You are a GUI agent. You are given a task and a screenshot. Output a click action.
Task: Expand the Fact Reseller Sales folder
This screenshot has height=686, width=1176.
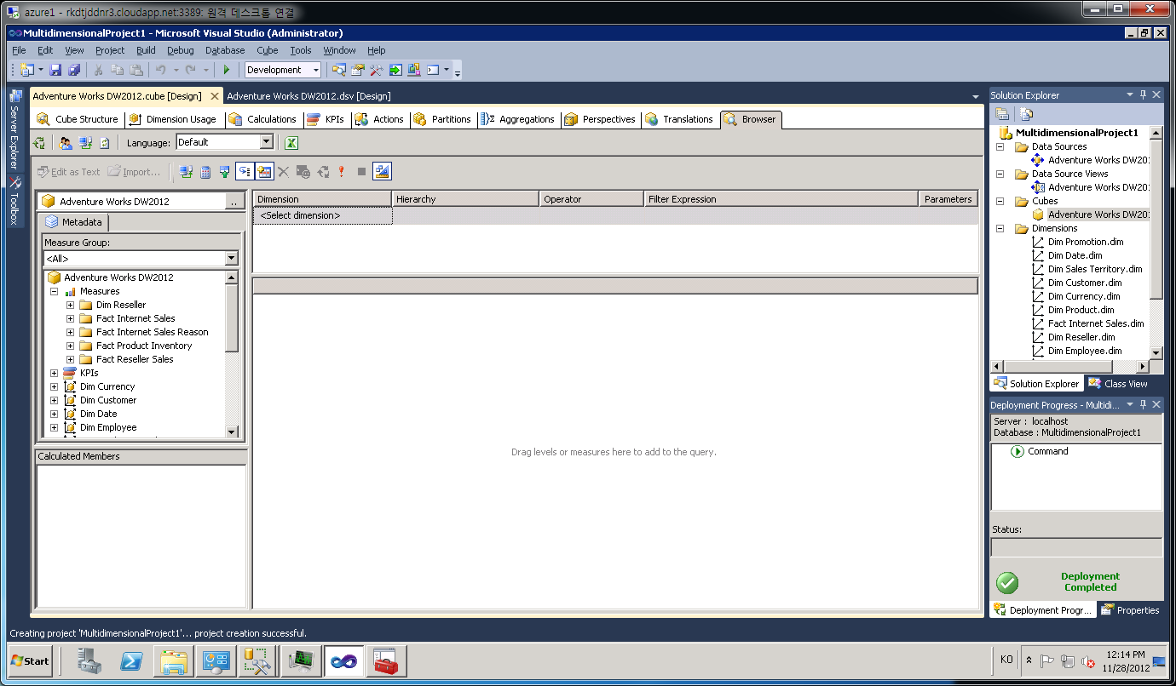click(x=70, y=359)
